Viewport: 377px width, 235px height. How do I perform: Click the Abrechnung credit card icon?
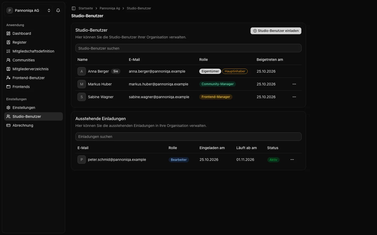click(8, 125)
